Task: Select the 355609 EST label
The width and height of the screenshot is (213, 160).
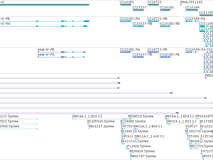Action: [193, 136]
